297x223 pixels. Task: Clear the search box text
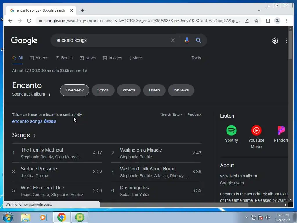(x=173, y=40)
